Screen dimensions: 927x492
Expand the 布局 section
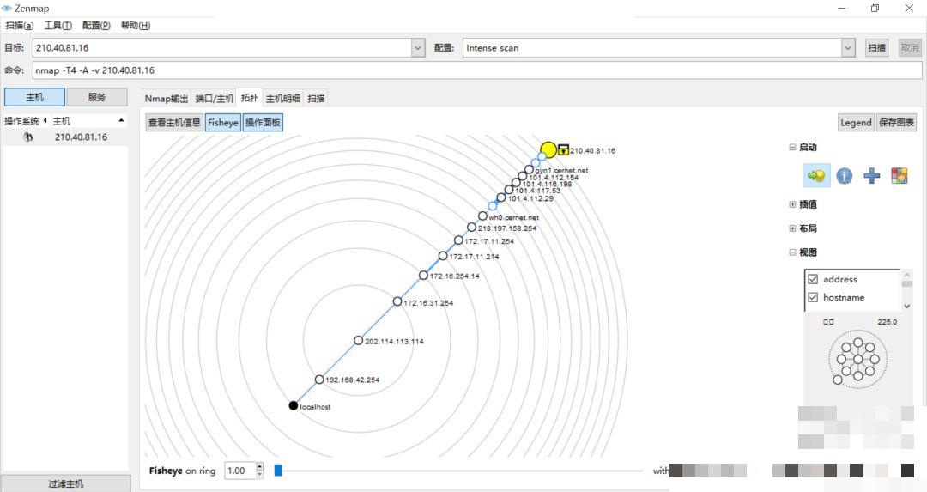point(792,228)
